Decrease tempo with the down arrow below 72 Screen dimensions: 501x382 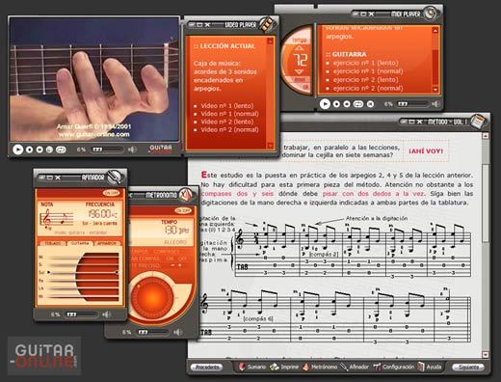[x=299, y=71]
